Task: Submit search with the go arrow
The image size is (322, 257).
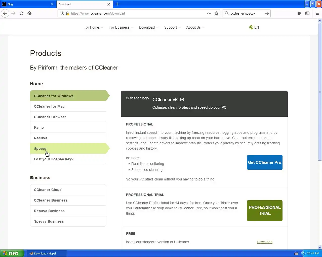Action: click(267, 13)
